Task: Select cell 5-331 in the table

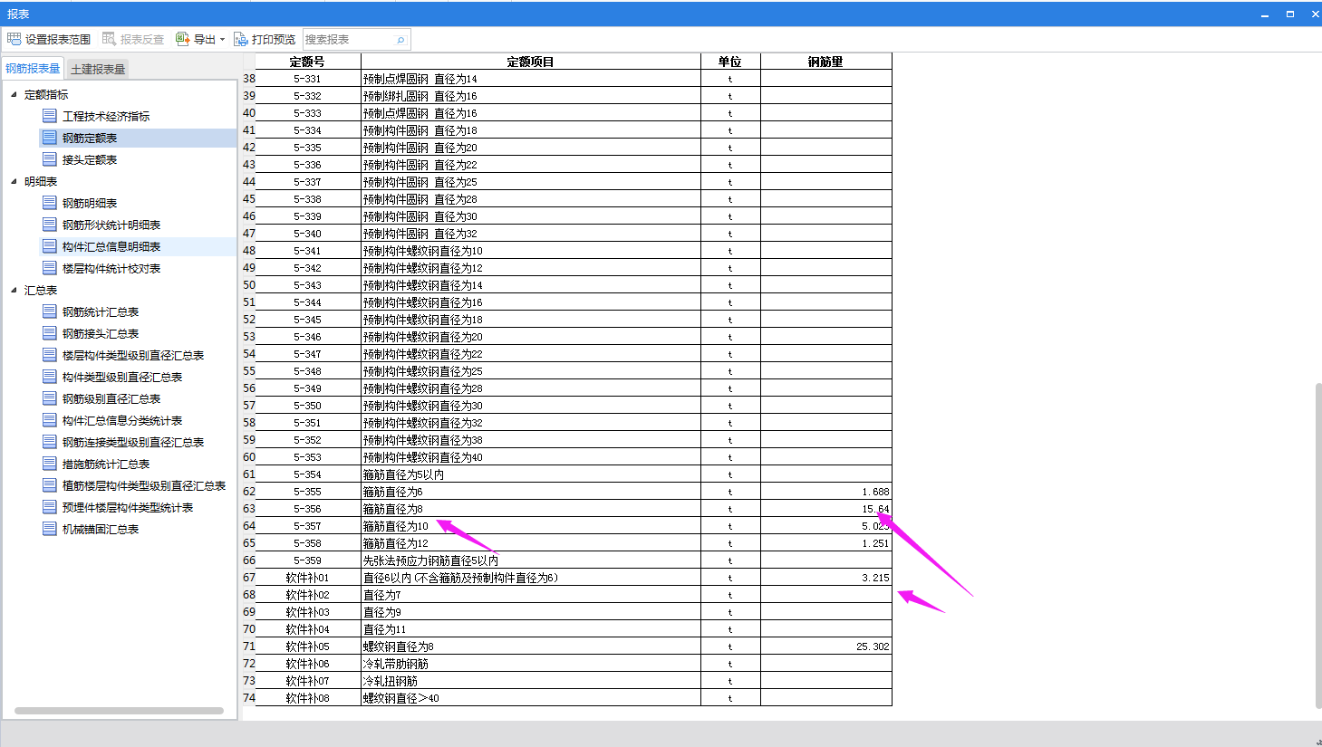Action: tap(307, 79)
